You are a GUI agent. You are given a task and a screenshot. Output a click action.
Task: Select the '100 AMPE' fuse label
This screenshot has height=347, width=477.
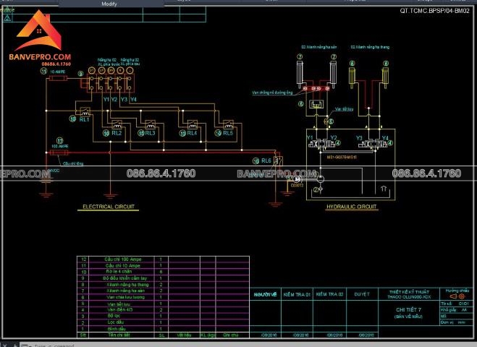60,147
